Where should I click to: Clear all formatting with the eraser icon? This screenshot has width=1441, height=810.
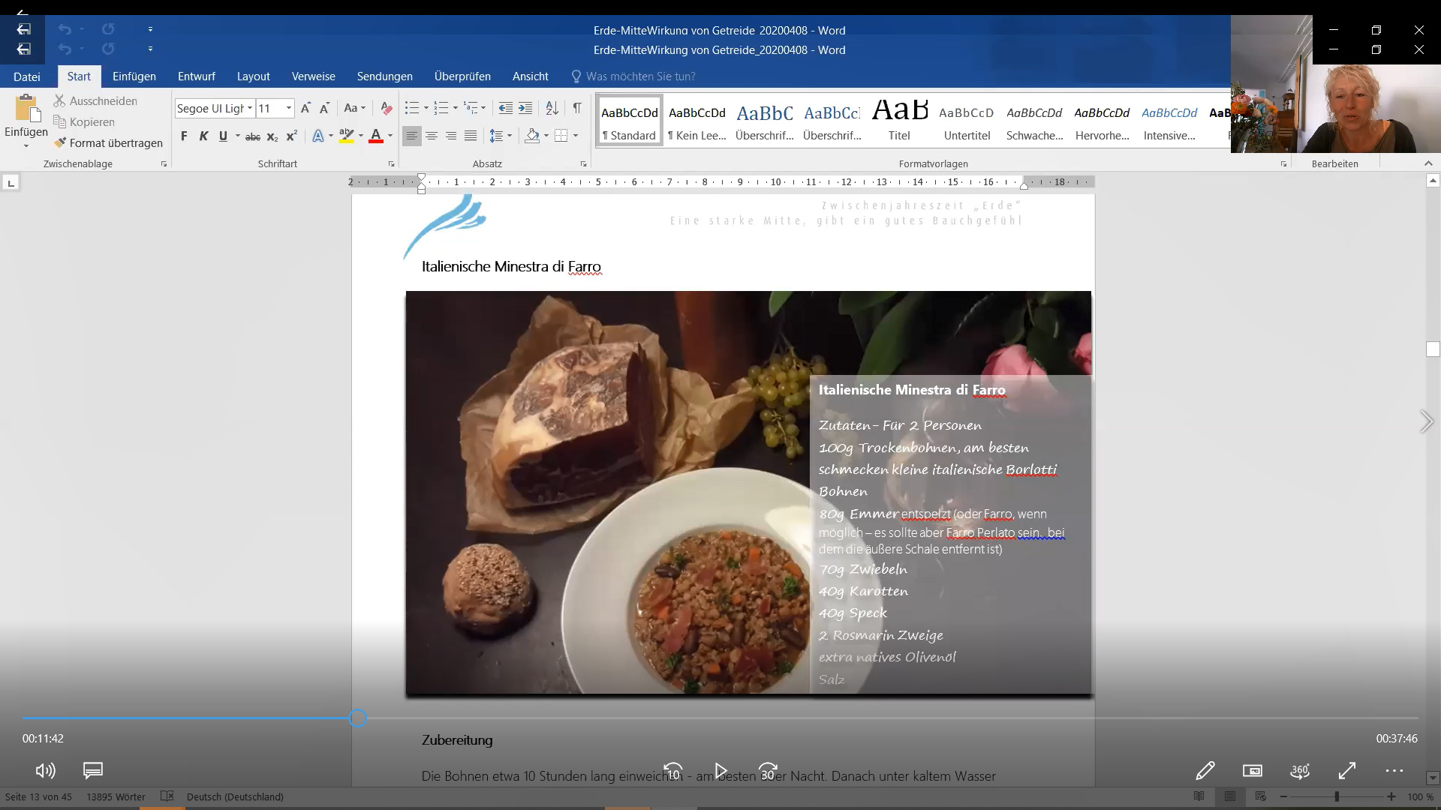386,108
